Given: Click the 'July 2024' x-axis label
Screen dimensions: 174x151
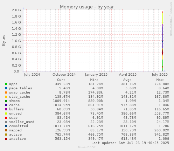Looking at the screenshot, I should click(x=32, y=75).
